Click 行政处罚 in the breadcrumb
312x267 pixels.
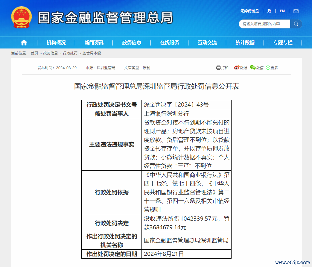(70, 53)
